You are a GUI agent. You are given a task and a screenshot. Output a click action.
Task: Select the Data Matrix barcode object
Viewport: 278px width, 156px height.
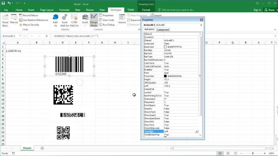click(x=63, y=95)
